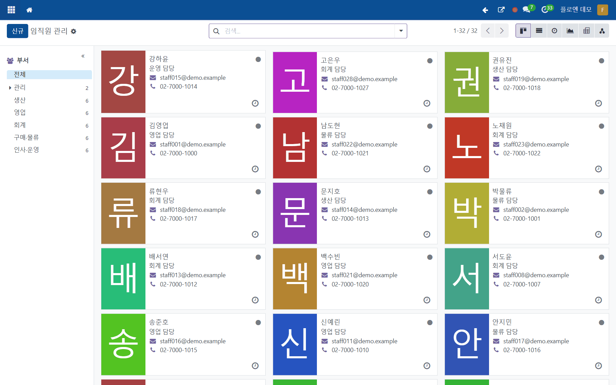
Task: Open 플로엔 데모 company menu
Action: point(576,10)
